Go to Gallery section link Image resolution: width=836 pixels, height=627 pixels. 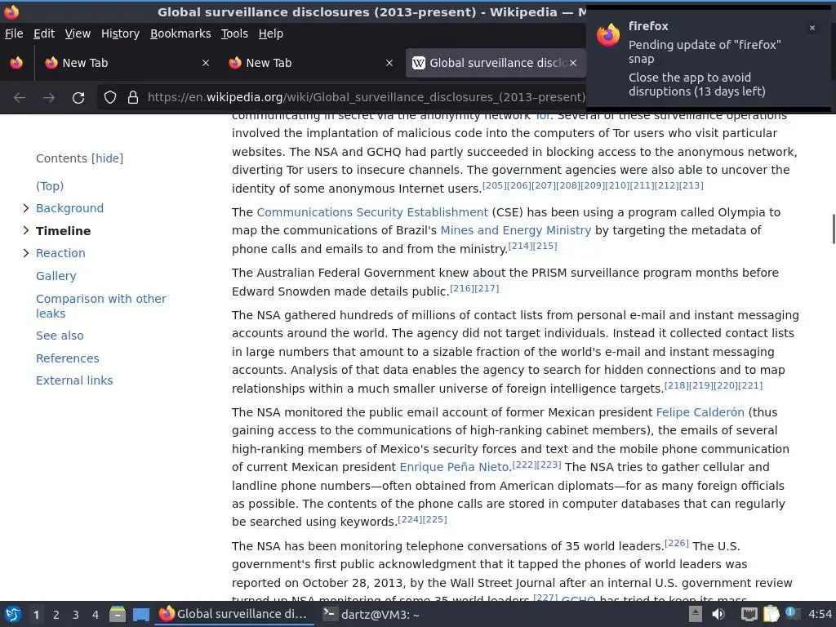tap(56, 276)
